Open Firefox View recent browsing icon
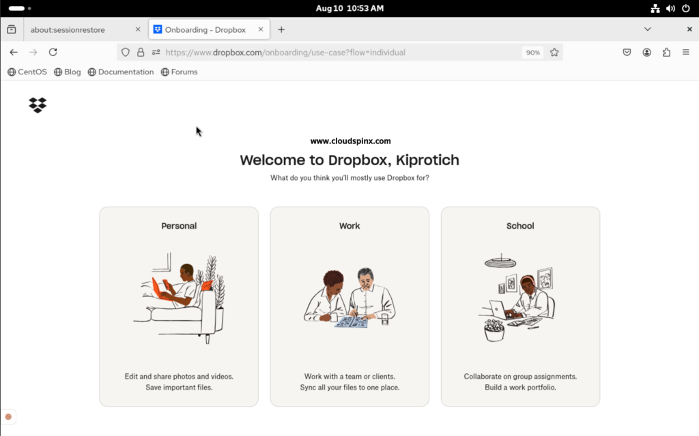The height and width of the screenshot is (436, 699). tap(12, 29)
